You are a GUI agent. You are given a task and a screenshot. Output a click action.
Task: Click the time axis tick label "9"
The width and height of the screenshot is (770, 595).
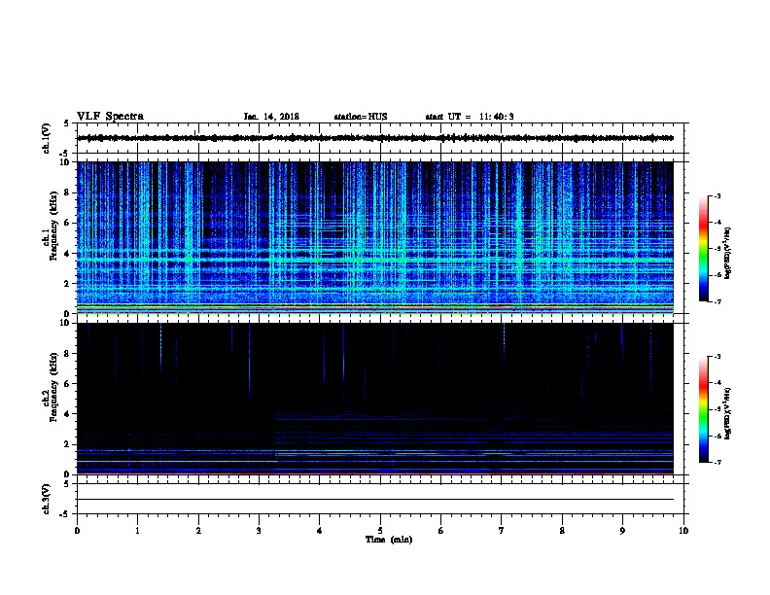pyautogui.click(x=622, y=531)
